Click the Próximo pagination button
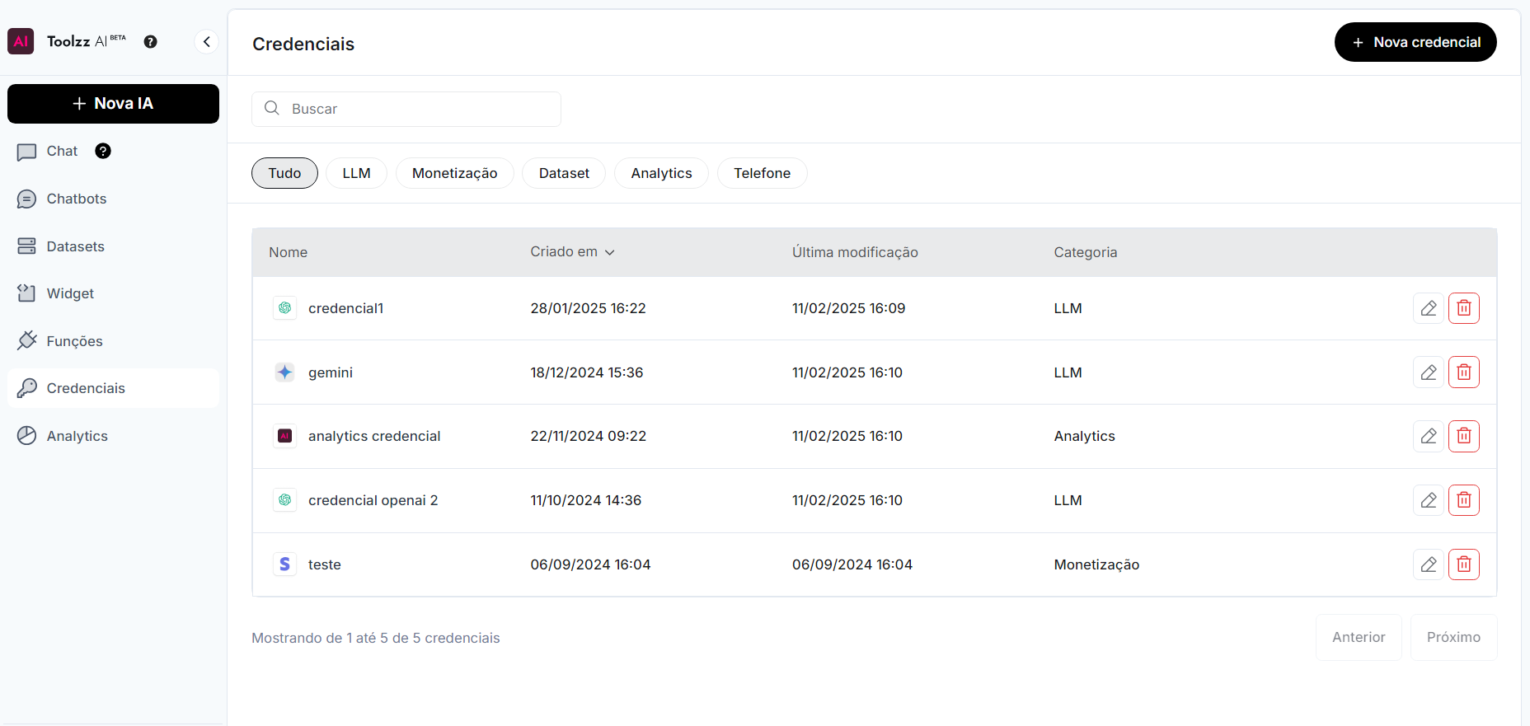 1453,637
